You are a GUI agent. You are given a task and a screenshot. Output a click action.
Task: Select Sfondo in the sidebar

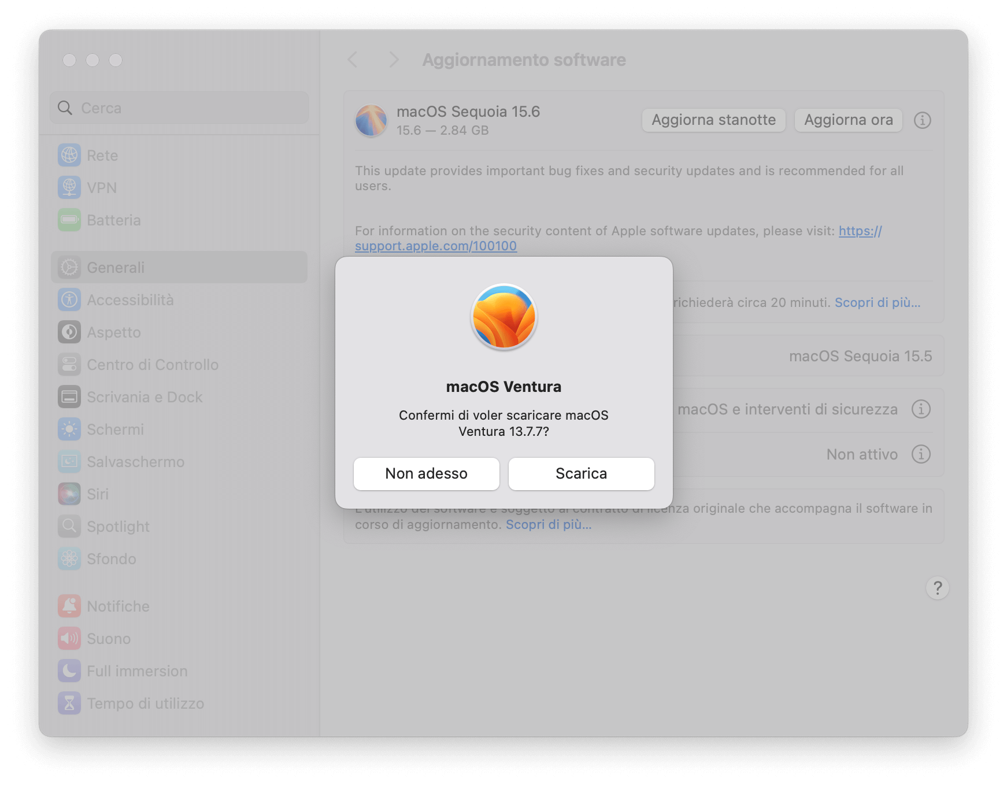click(x=179, y=559)
